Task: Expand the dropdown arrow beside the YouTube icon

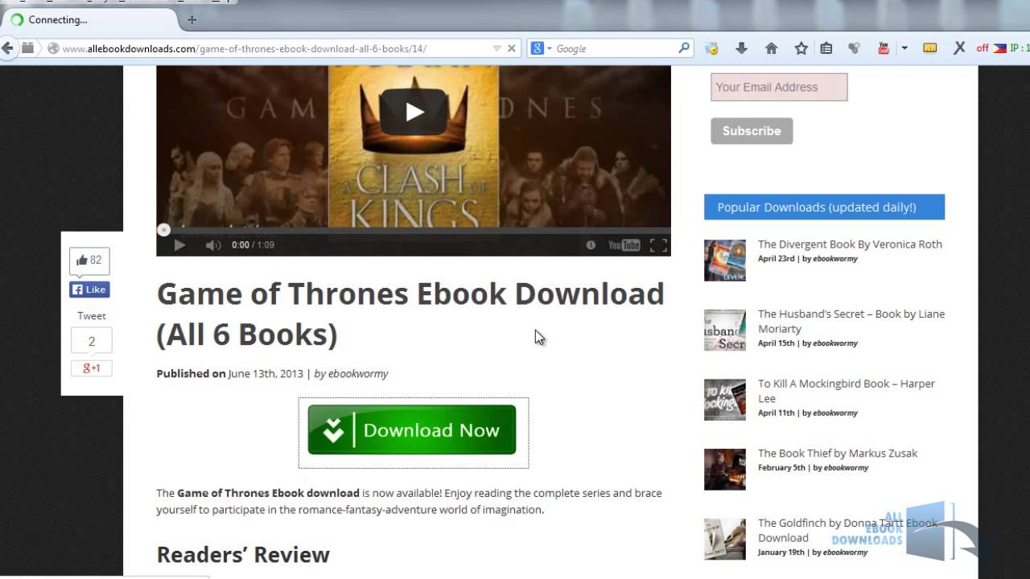Action: (x=904, y=48)
